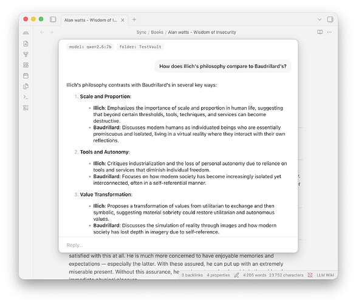Open daily note calendar icon

(26, 75)
